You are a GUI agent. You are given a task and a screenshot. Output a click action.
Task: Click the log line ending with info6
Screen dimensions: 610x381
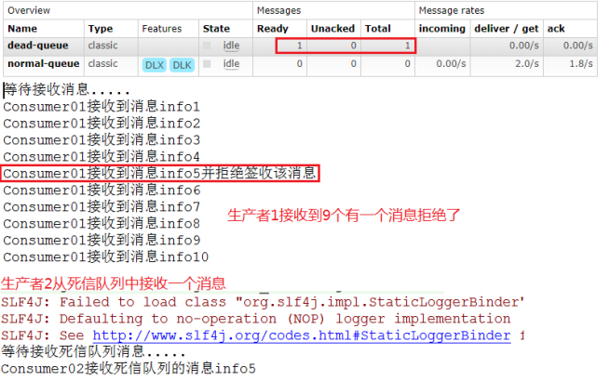pos(102,190)
